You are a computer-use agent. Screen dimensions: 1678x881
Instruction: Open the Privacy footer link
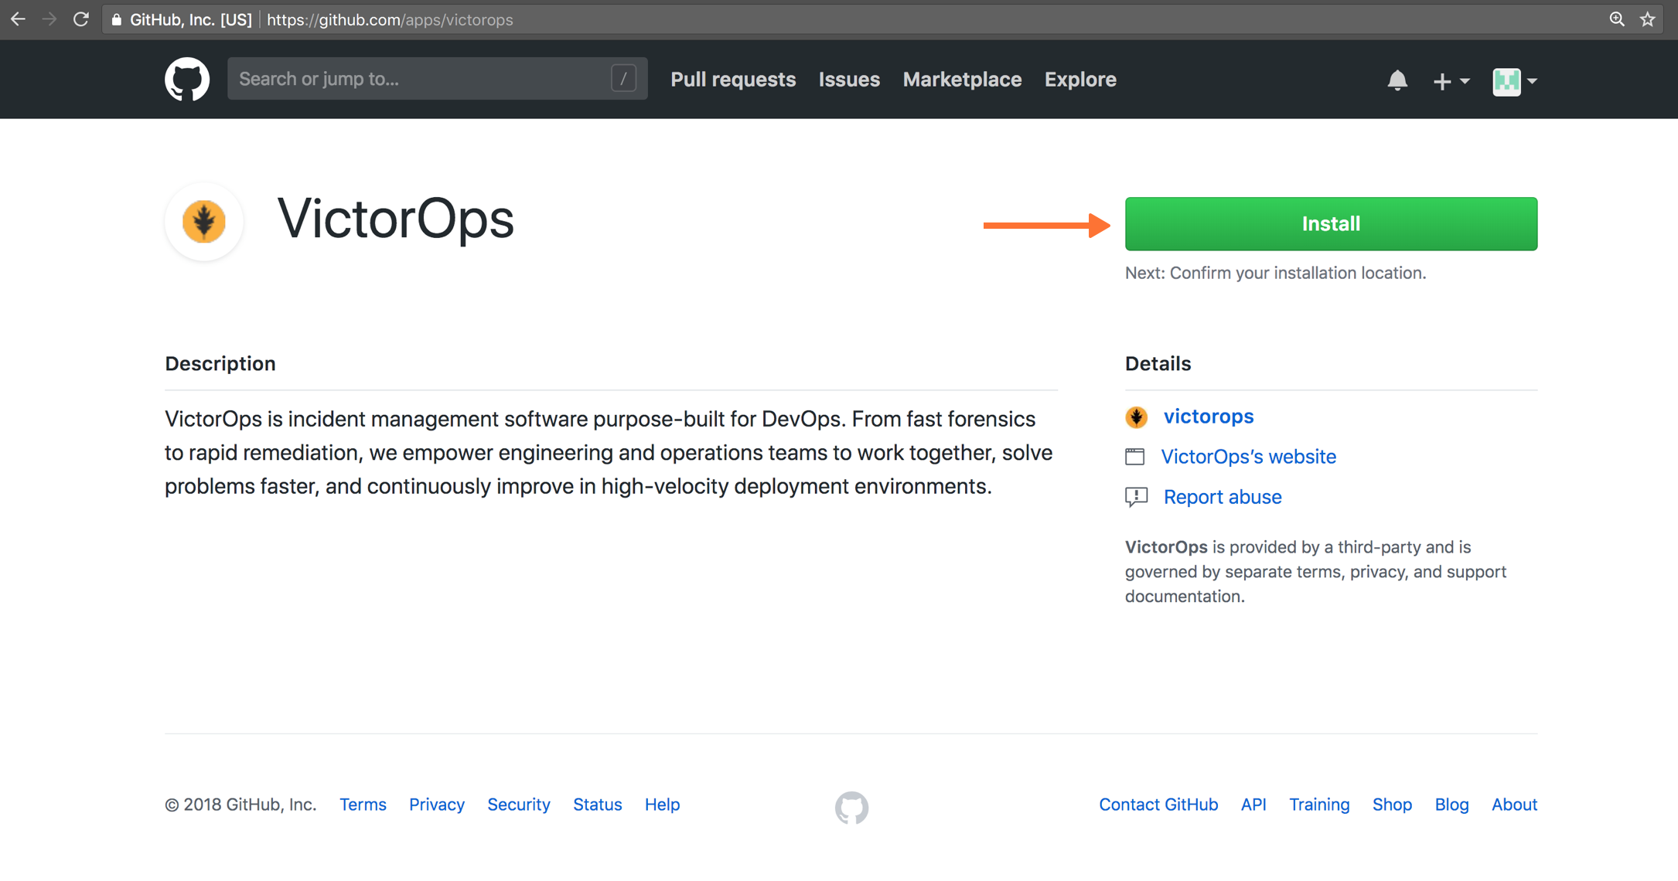437,804
